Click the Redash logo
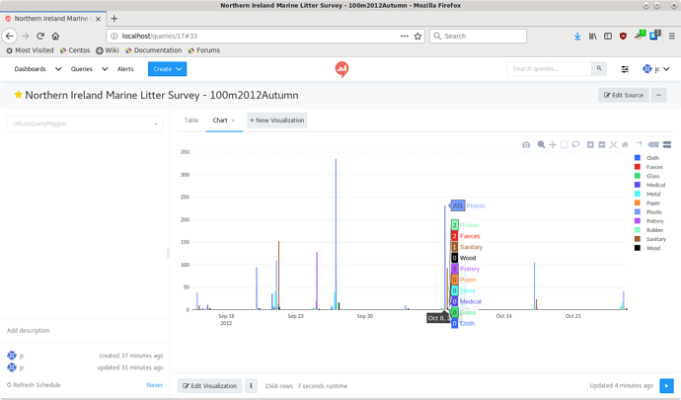681x400 pixels. [x=341, y=69]
